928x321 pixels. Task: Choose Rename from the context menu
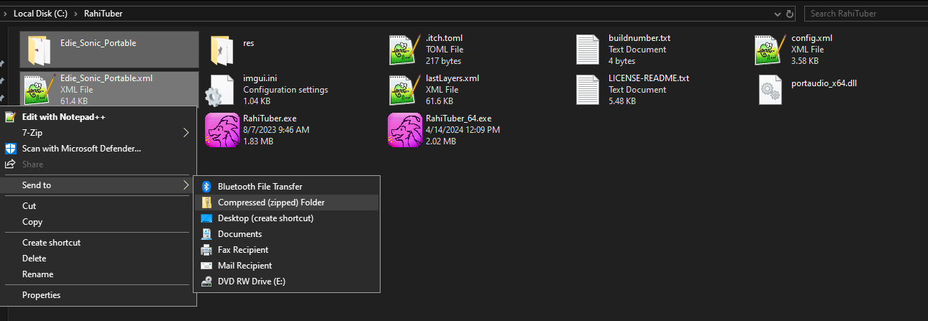click(99, 274)
